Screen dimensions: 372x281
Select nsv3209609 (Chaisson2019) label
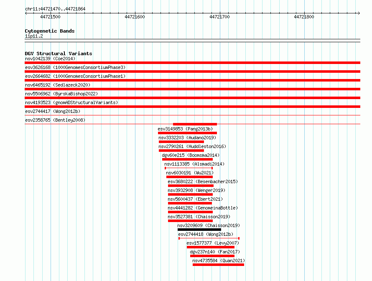(209, 225)
